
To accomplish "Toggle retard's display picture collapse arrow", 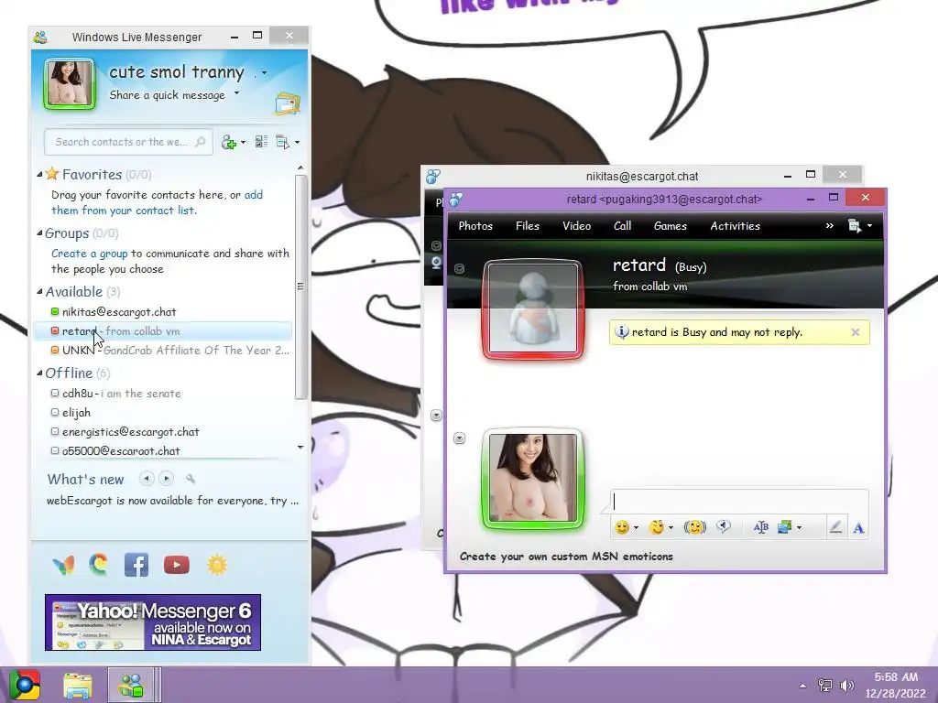I will click(460, 268).
